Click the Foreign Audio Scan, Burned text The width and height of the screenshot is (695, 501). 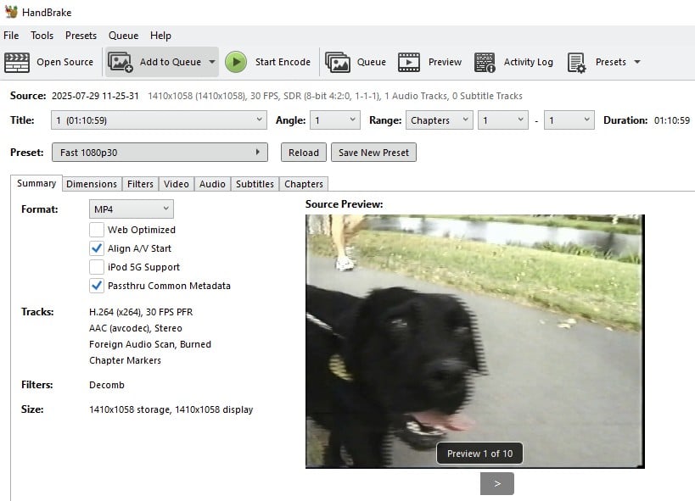tap(150, 344)
